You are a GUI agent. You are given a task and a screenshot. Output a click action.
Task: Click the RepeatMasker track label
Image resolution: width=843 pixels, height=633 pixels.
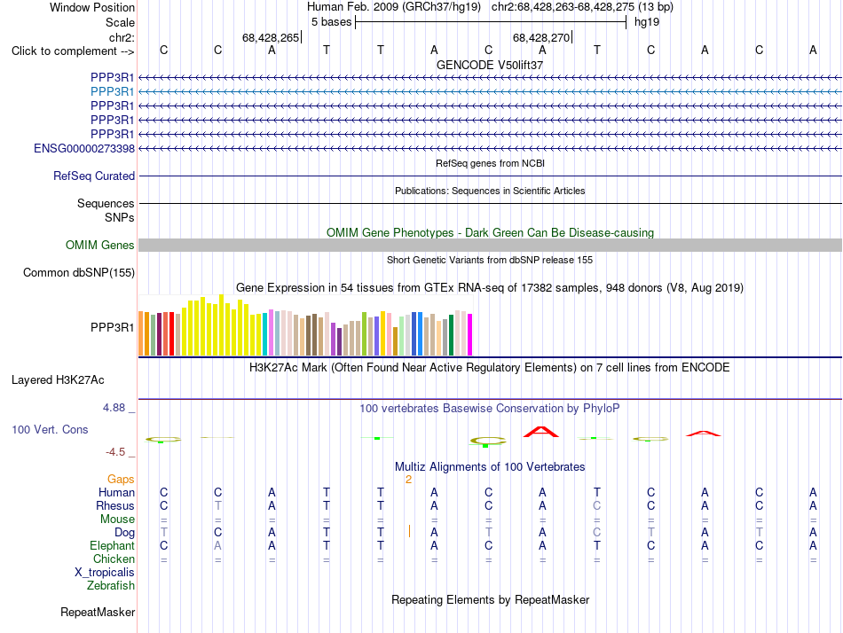(98, 613)
